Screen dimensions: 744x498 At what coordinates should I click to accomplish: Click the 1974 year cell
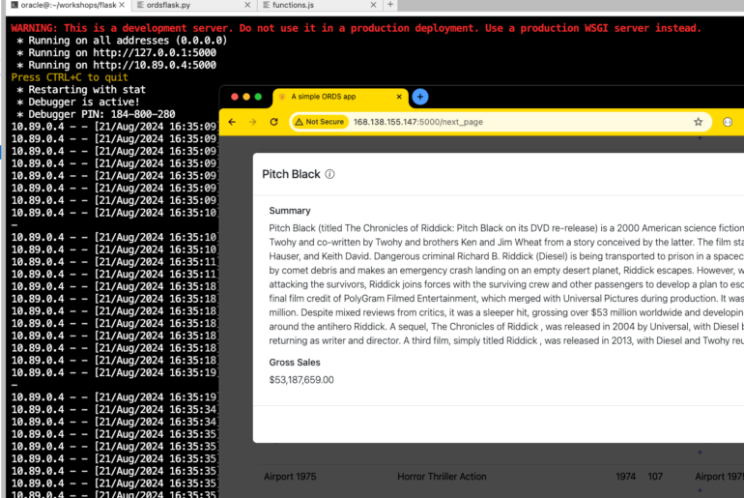pyautogui.click(x=625, y=476)
